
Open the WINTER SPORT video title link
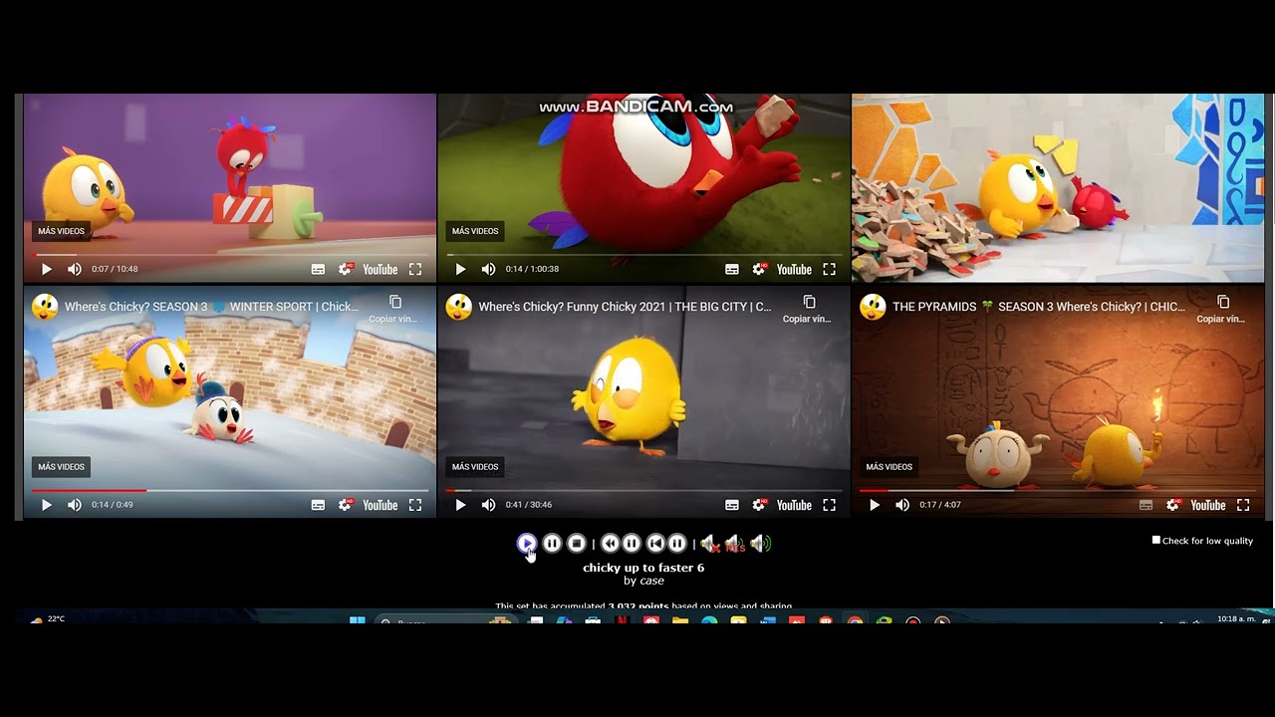point(211,307)
